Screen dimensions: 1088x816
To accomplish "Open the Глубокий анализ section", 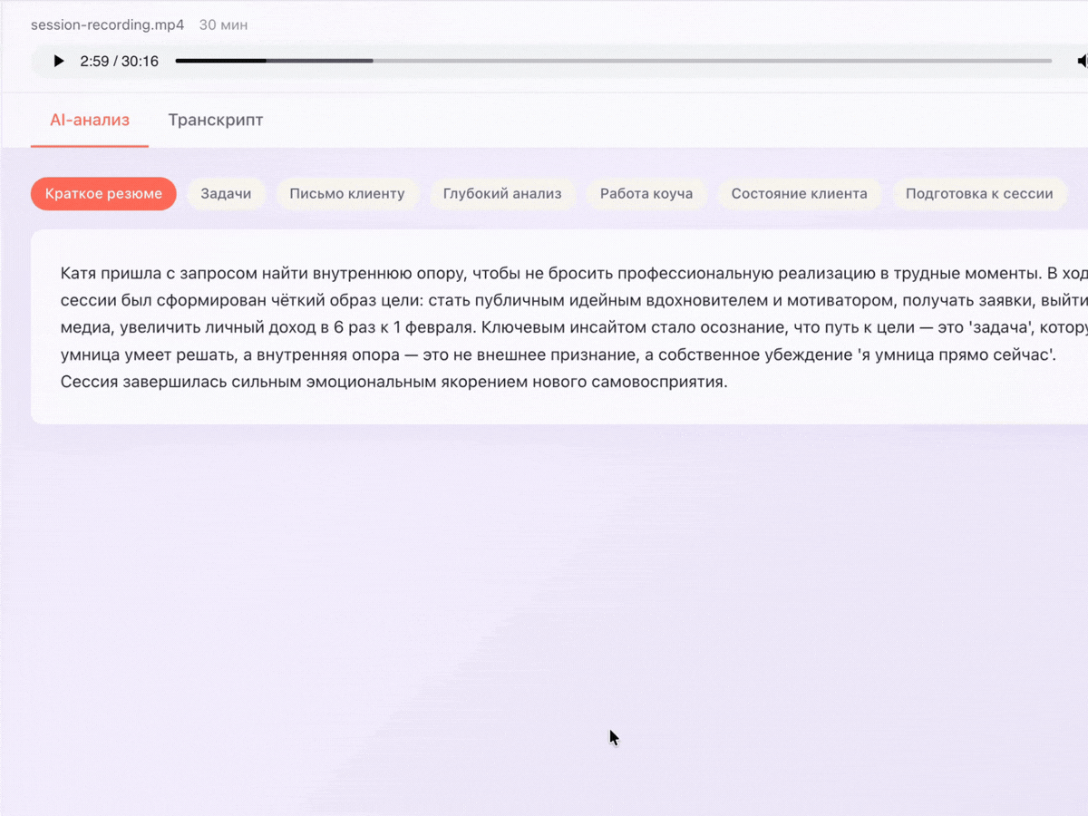I will coord(502,193).
